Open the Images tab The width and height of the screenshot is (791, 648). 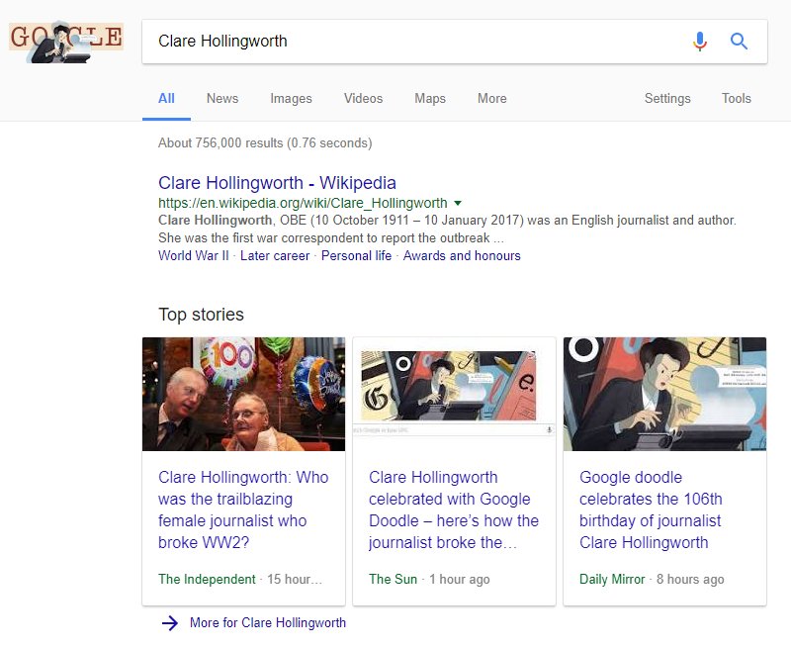pos(291,98)
